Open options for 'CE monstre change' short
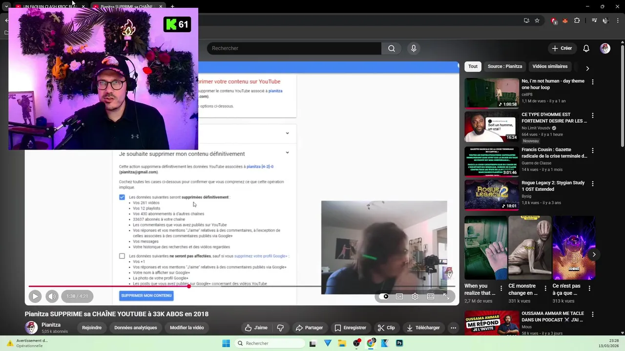The image size is (625, 351). point(545,289)
